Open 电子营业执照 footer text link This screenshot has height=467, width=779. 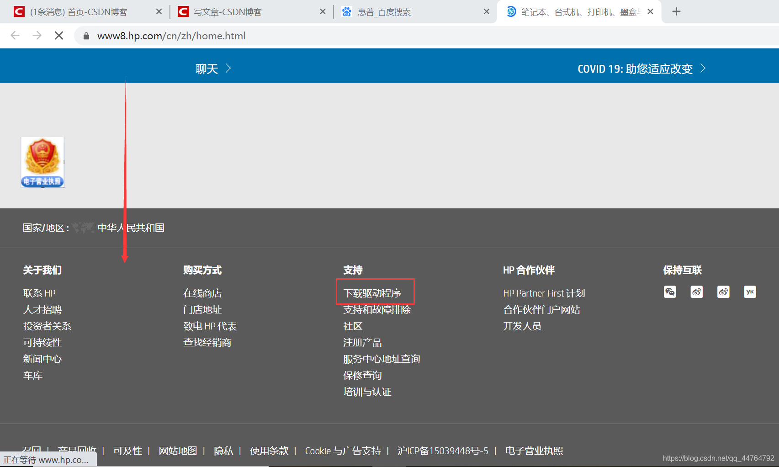click(534, 451)
